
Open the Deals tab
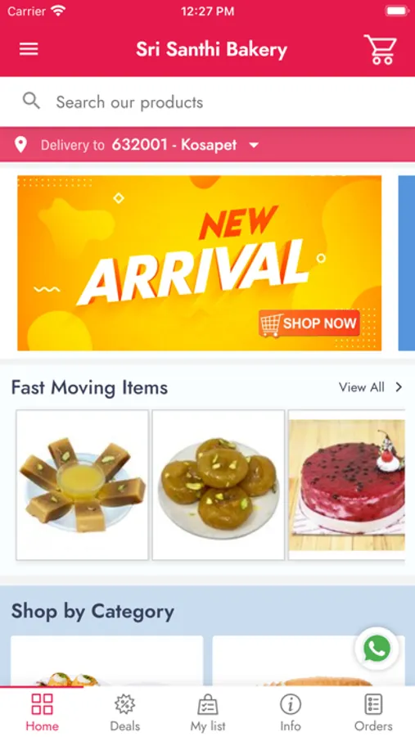click(125, 712)
